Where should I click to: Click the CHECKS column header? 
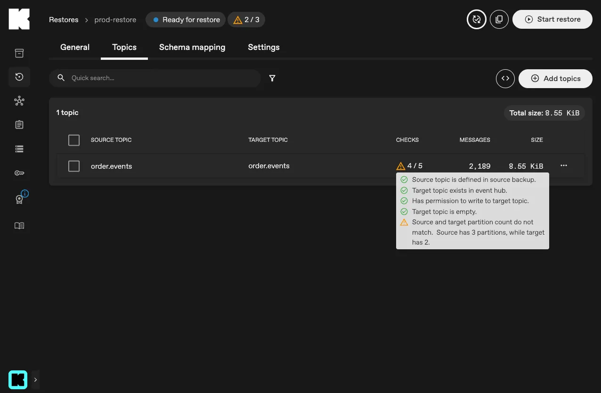pyautogui.click(x=407, y=140)
